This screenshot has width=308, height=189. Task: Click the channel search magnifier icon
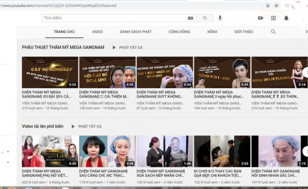(x=273, y=32)
